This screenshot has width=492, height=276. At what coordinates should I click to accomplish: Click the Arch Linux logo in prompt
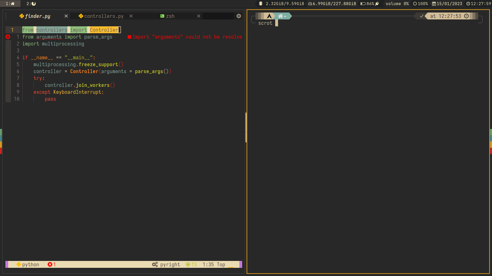tap(269, 16)
